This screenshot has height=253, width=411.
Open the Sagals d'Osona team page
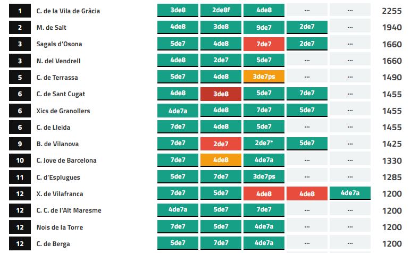60,44
